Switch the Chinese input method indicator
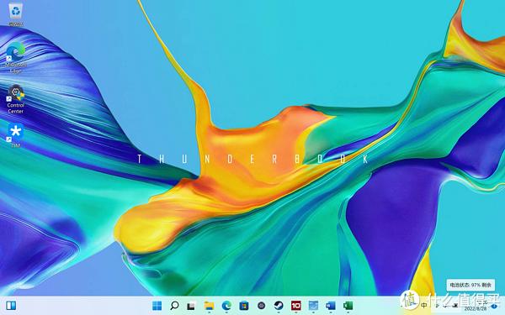This screenshot has height=315, width=505. point(424,306)
